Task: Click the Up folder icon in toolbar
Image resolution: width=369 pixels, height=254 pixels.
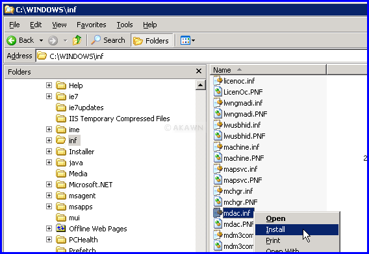Action: [x=77, y=40]
